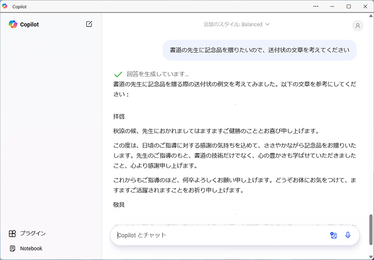Activate the microphone voice input
Viewport: 374px width, 260px height.
click(348, 235)
